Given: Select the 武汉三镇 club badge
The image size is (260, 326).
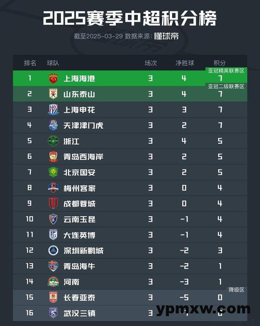Looking at the screenshot, I should tap(53, 313).
